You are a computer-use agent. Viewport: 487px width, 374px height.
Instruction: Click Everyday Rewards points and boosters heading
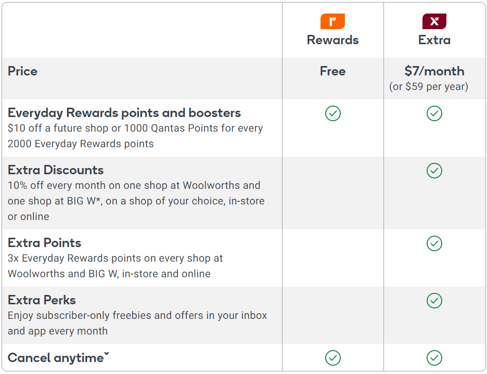(124, 113)
